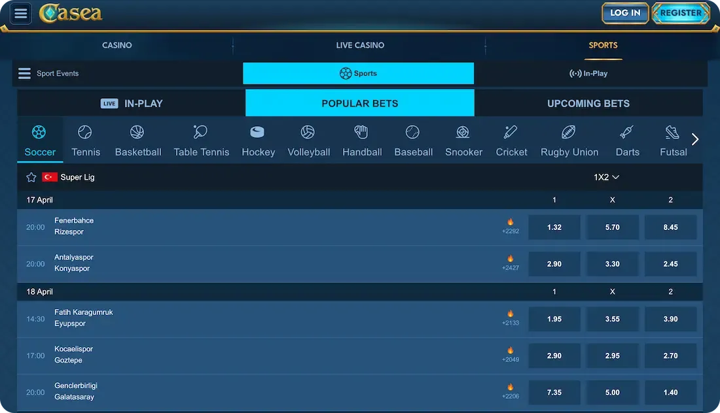The image size is (720, 413).
Task: Select the Table Tennis sport icon
Action: tap(200, 133)
